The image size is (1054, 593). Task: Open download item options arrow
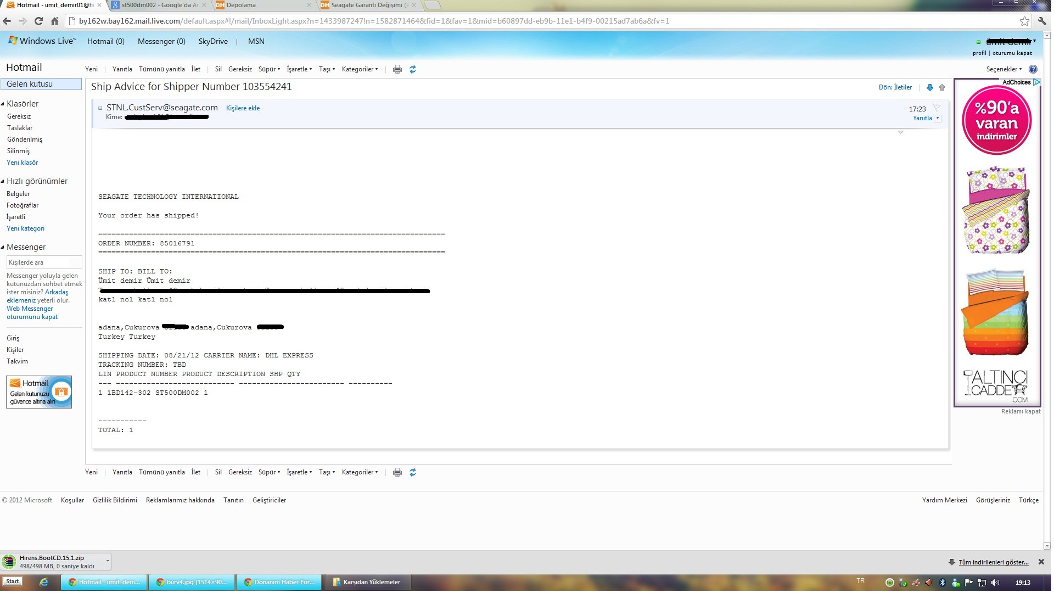click(x=108, y=562)
